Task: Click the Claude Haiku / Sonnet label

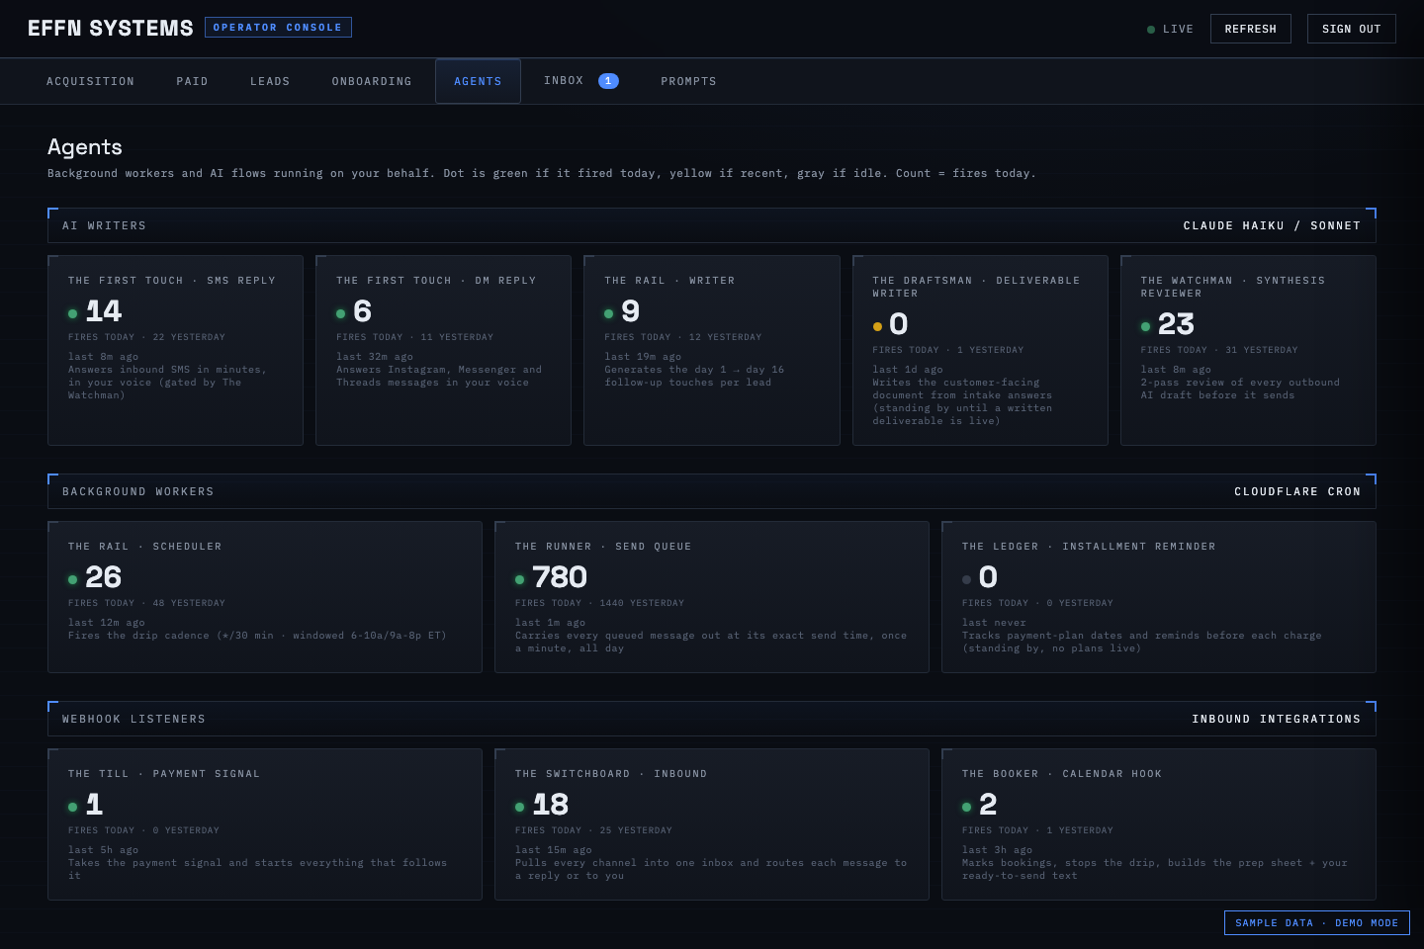Action: (x=1272, y=225)
